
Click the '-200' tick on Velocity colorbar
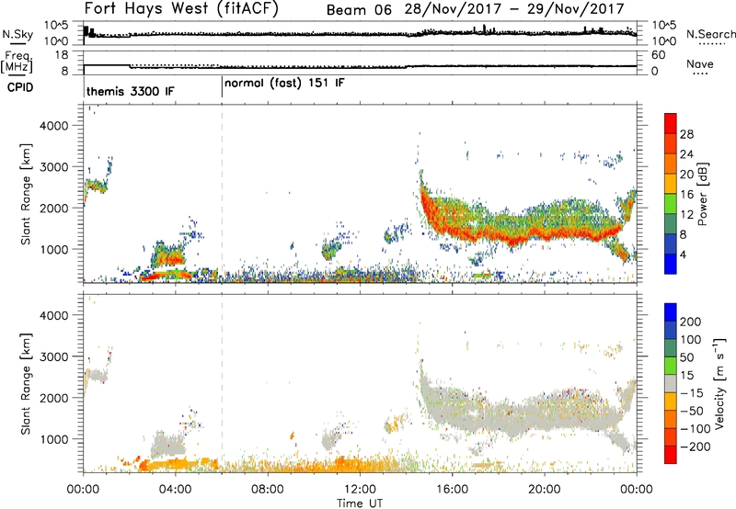tap(696, 447)
